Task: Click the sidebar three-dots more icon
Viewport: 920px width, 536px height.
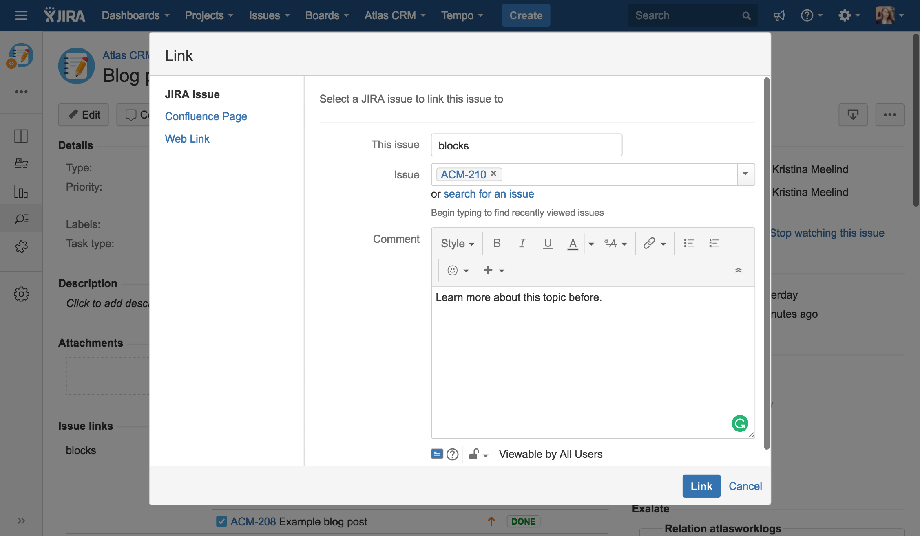Action: click(x=21, y=92)
